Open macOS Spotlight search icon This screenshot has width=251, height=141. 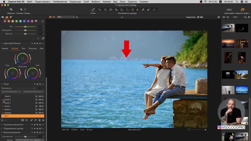pos(237,2)
